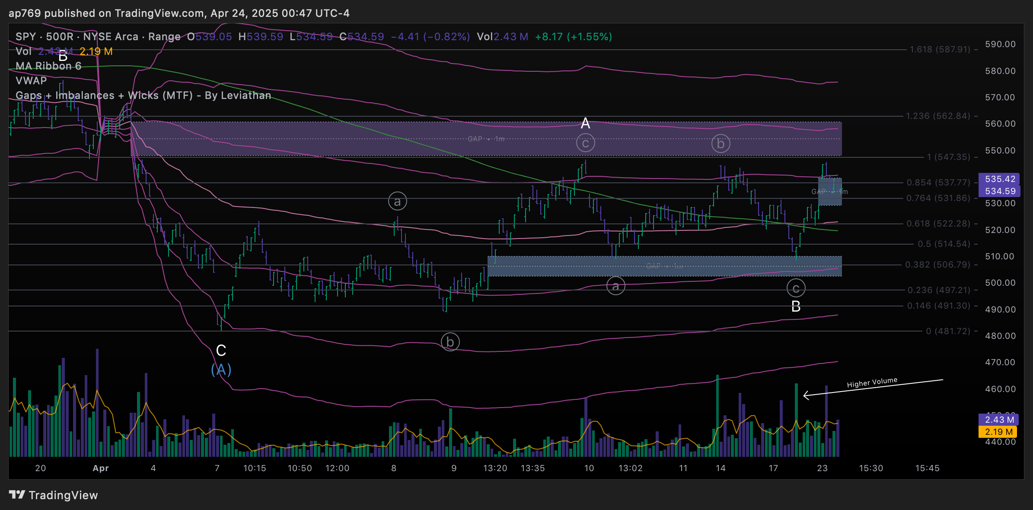Select the 1.618 (587.91) Fibonacci label
The width and height of the screenshot is (1033, 510).
pyautogui.click(x=940, y=49)
